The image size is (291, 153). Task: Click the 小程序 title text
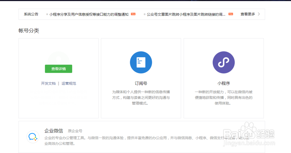pyautogui.click(x=223, y=83)
